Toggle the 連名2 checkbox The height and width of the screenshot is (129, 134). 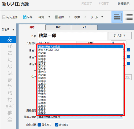(129, 57)
